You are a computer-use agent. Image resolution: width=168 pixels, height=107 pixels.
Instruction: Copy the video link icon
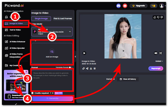[83, 68]
